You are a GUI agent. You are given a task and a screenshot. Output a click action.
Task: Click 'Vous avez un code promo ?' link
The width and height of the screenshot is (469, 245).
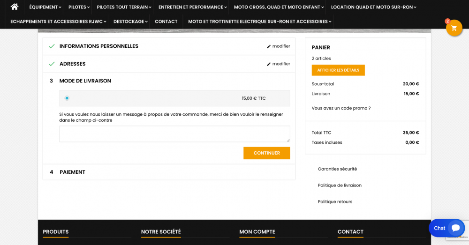341,108
